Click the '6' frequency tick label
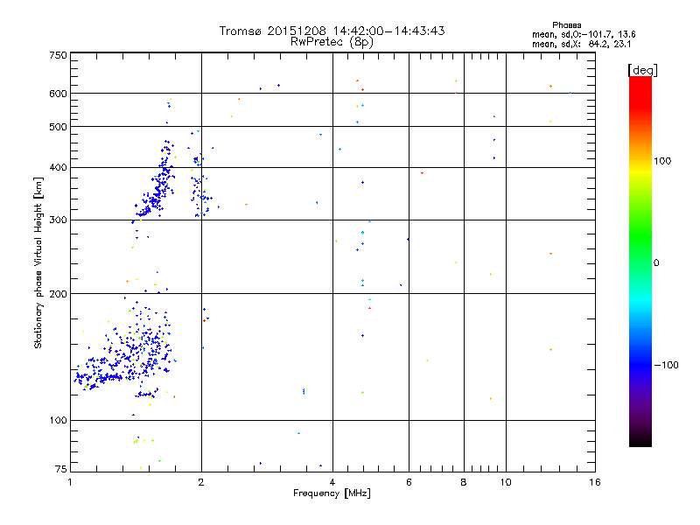Screen dimensions: 700x525 tap(409, 482)
